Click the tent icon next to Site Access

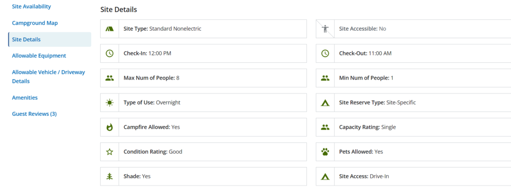tap(325, 177)
